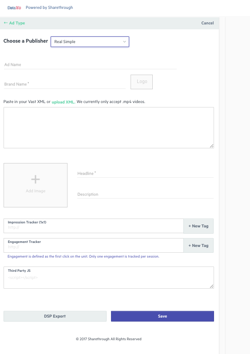This screenshot has height=354, width=250.
Task: Click inside the Vast XML text area
Action: click(x=109, y=128)
